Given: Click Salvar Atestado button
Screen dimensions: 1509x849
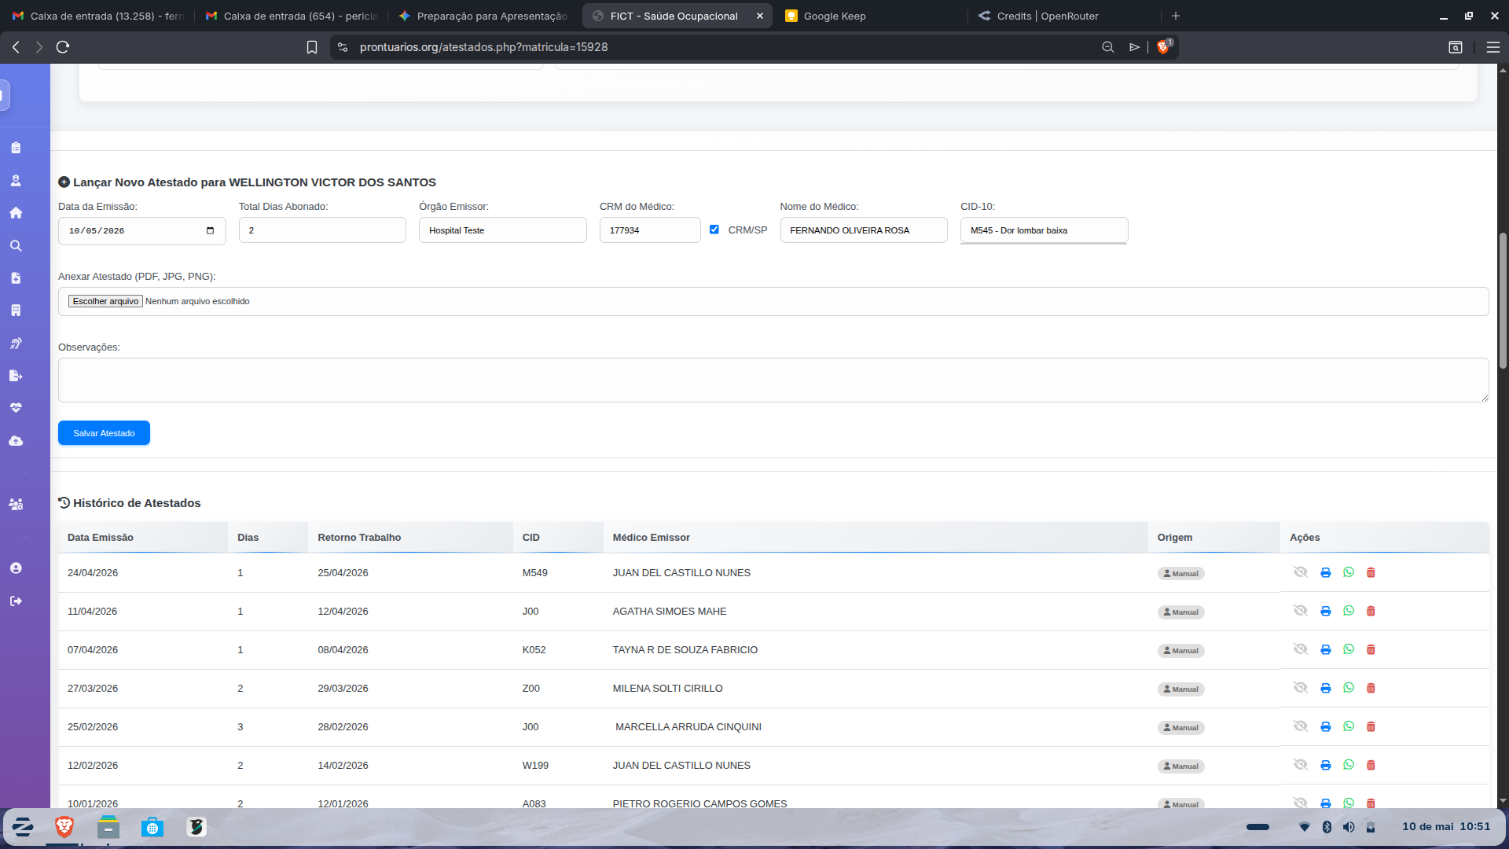Looking at the screenshot, I should [x=104, y=433].
